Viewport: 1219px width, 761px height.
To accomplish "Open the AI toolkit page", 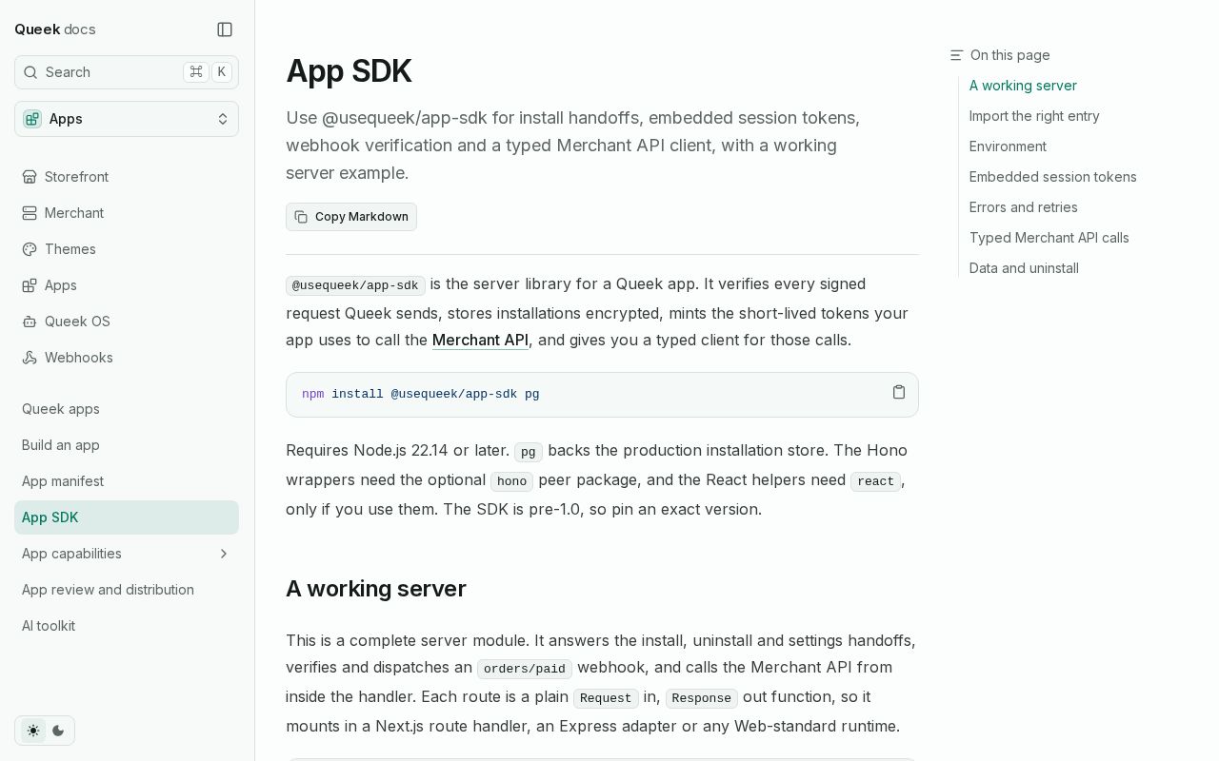I will pyautogui.click(x=127, y=626).
